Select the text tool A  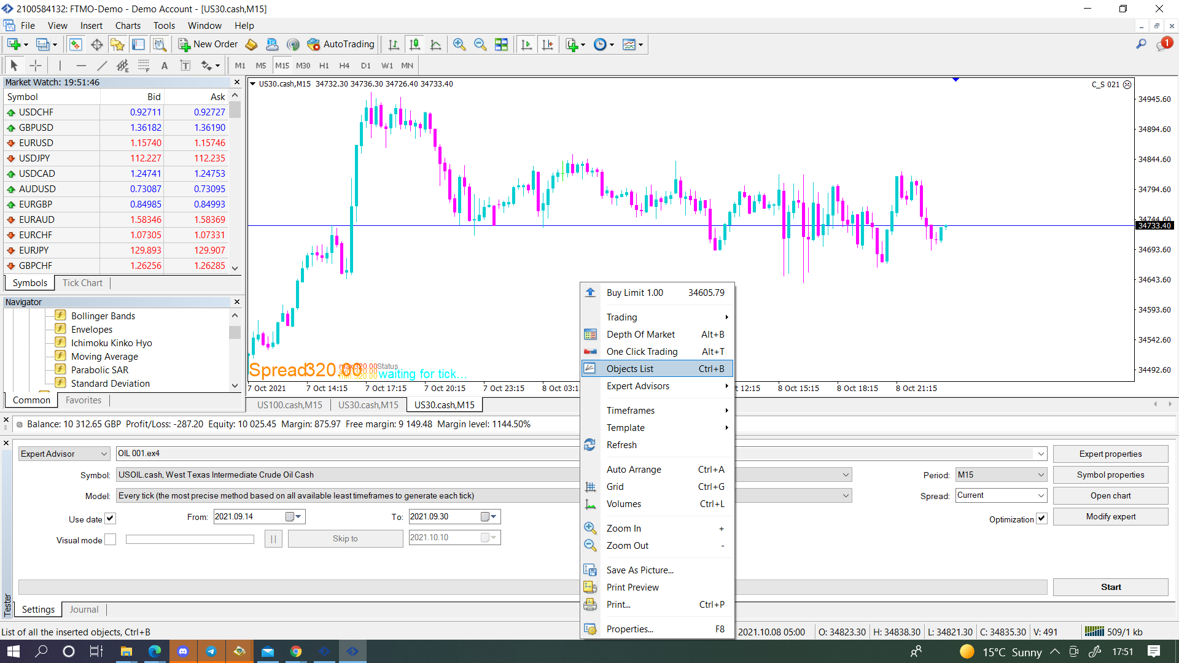coord(164,65)
